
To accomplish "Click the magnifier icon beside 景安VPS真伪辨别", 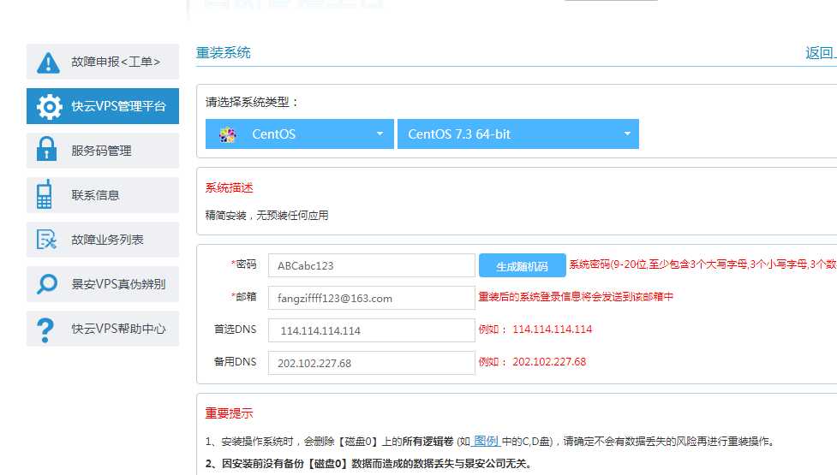I will point(47,283).
